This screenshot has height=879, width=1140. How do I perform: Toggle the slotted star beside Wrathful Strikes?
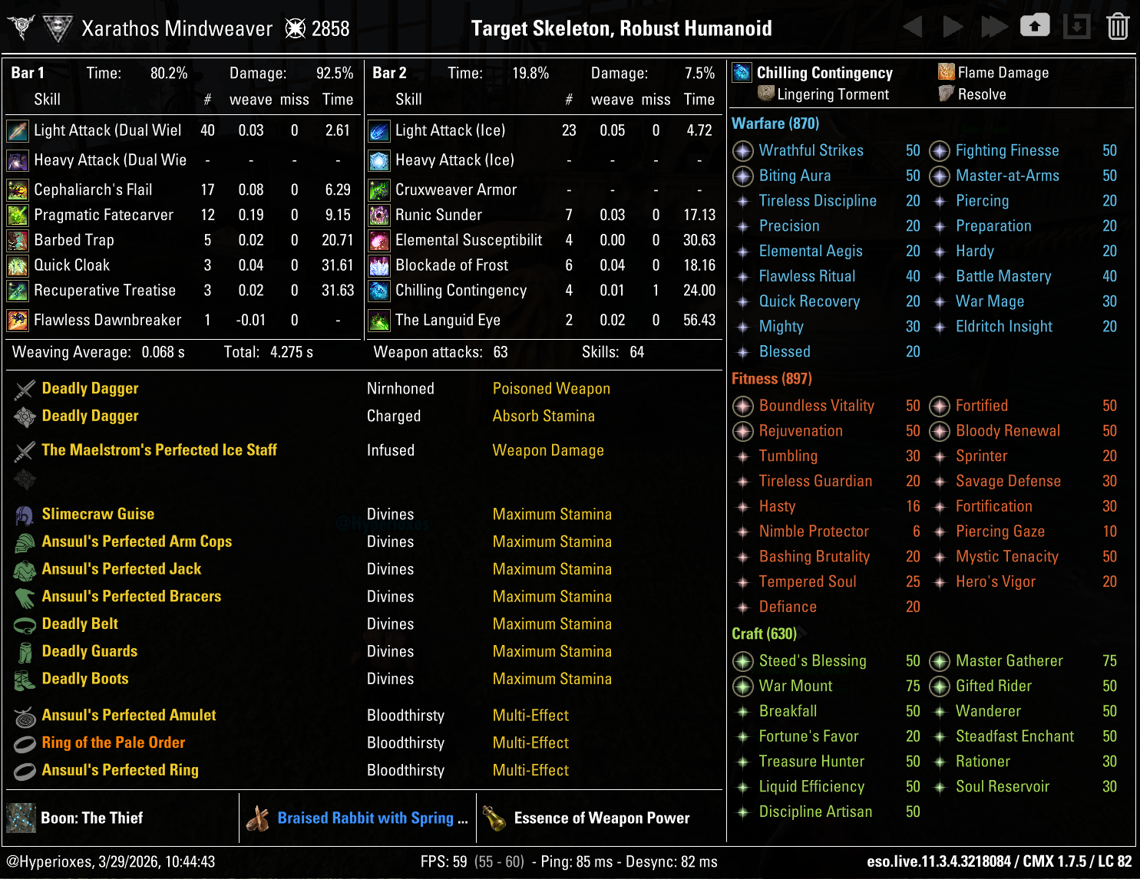point(742,151)
